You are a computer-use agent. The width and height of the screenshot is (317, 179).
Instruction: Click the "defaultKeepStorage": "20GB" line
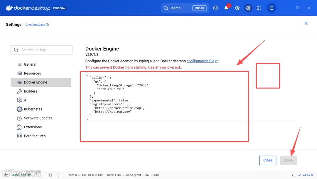click(124, 85)
